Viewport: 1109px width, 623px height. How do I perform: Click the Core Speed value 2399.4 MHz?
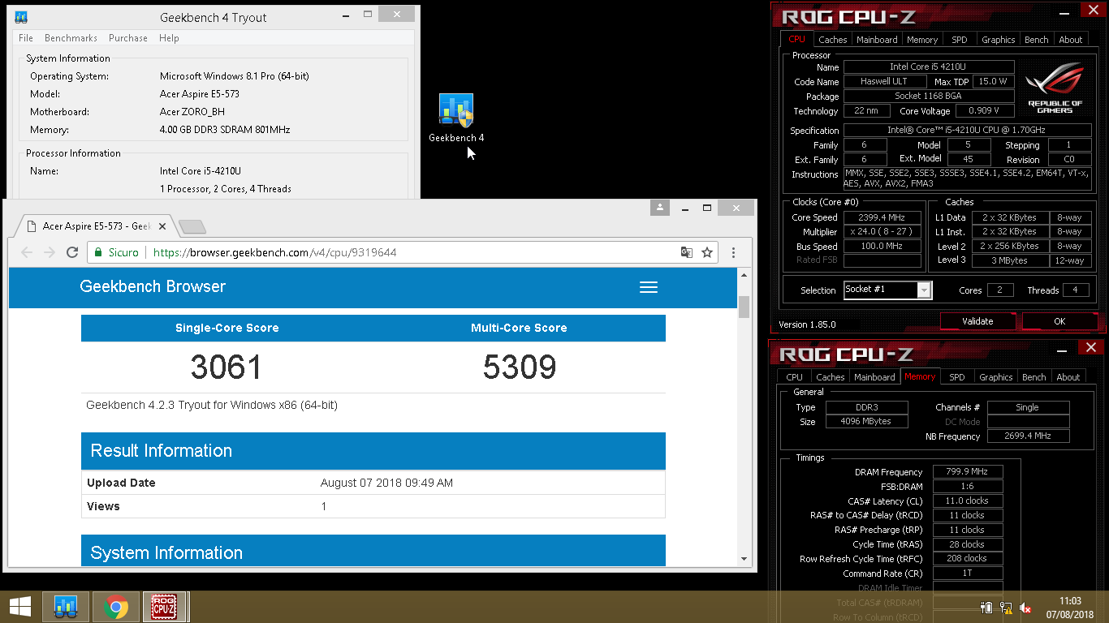882,217
